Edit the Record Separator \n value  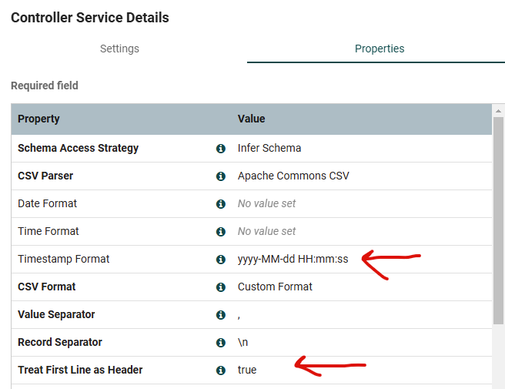click(x=242, y=342)
